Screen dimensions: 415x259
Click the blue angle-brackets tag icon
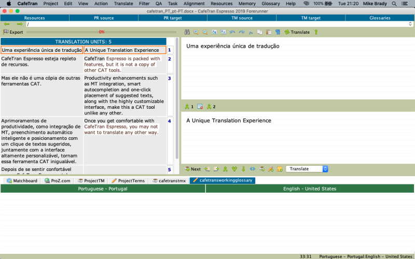[253, 169]
